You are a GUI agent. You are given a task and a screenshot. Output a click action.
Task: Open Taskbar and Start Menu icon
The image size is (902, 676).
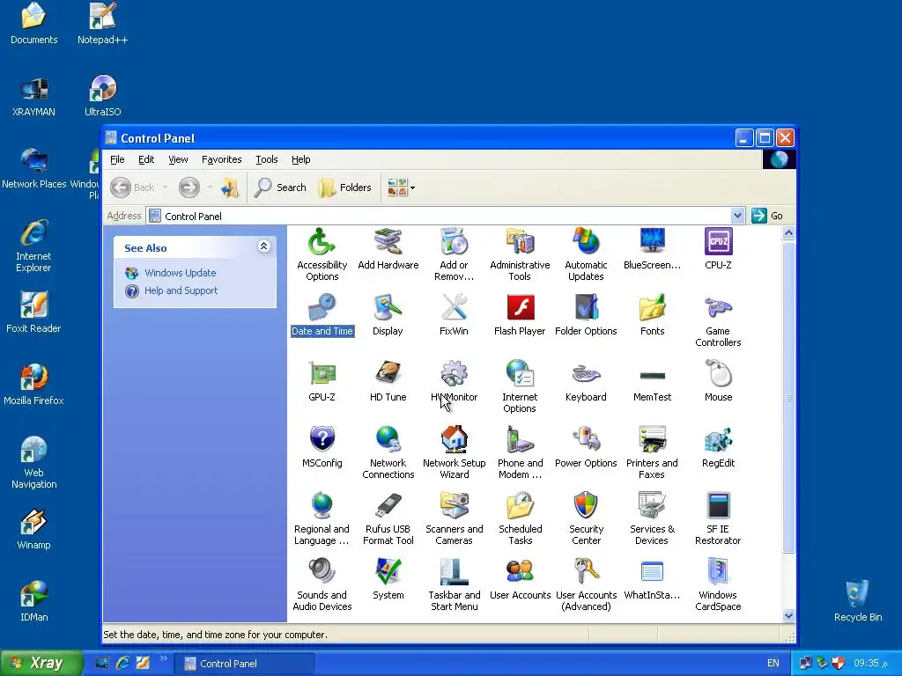pos(454,584)
